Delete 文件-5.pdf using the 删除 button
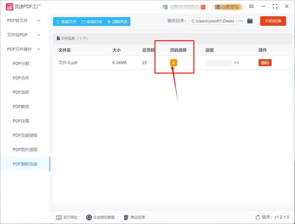Image resolution: width=295 pixels, height=224 pixels. click(x=265, y=63)
